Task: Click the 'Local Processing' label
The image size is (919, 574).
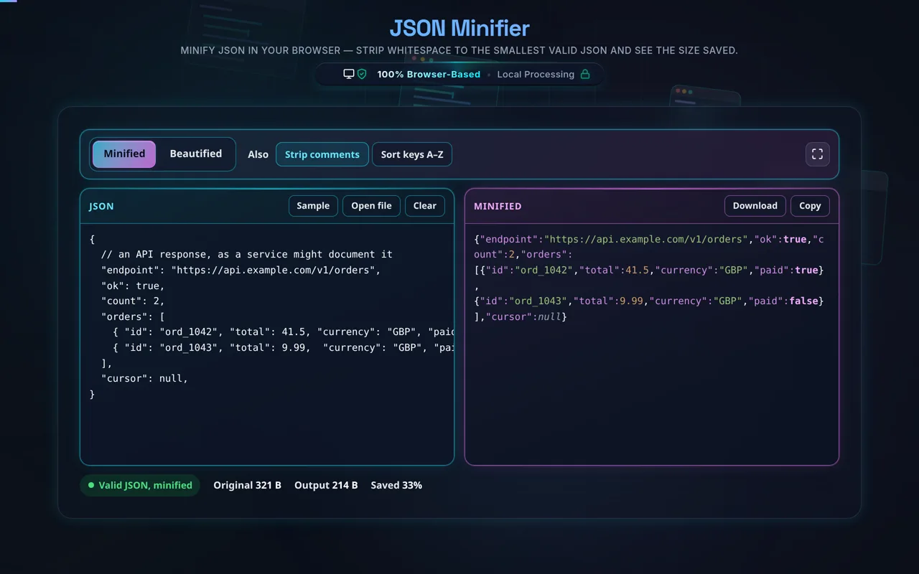Action: (x=536, y=74)
